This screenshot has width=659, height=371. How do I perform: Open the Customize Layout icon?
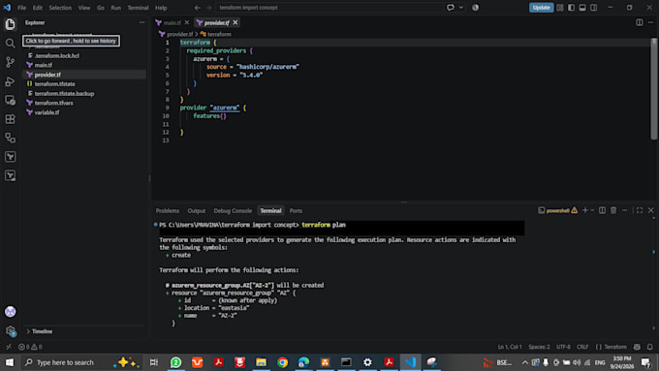pos(560,8)
